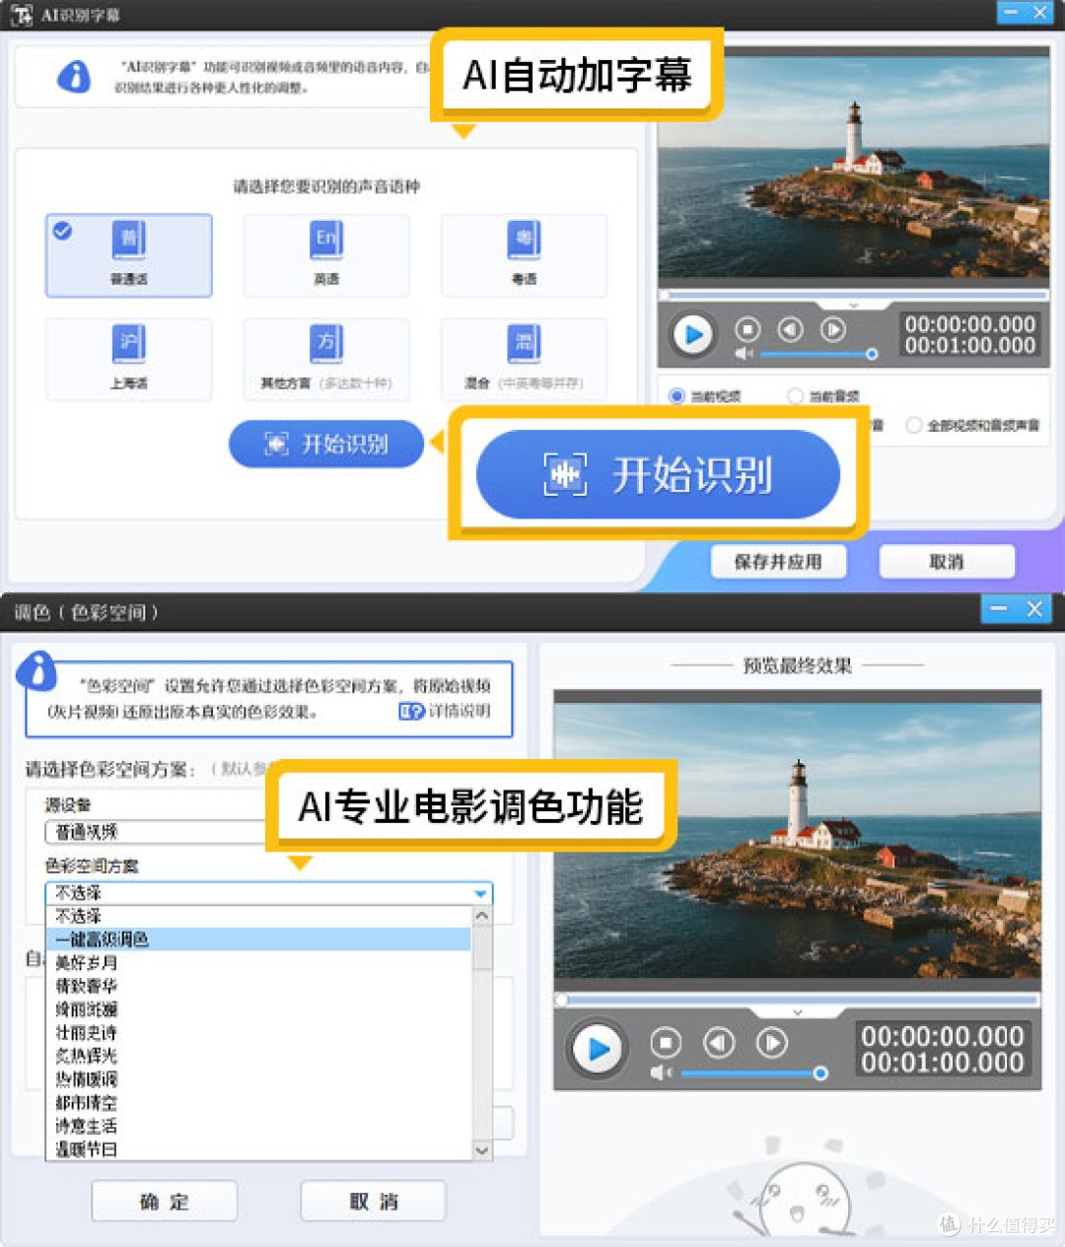Adjust the volume slider in 调色 preview
This screenshot has height=1247, width=1065.
[x=754, y=1073]
